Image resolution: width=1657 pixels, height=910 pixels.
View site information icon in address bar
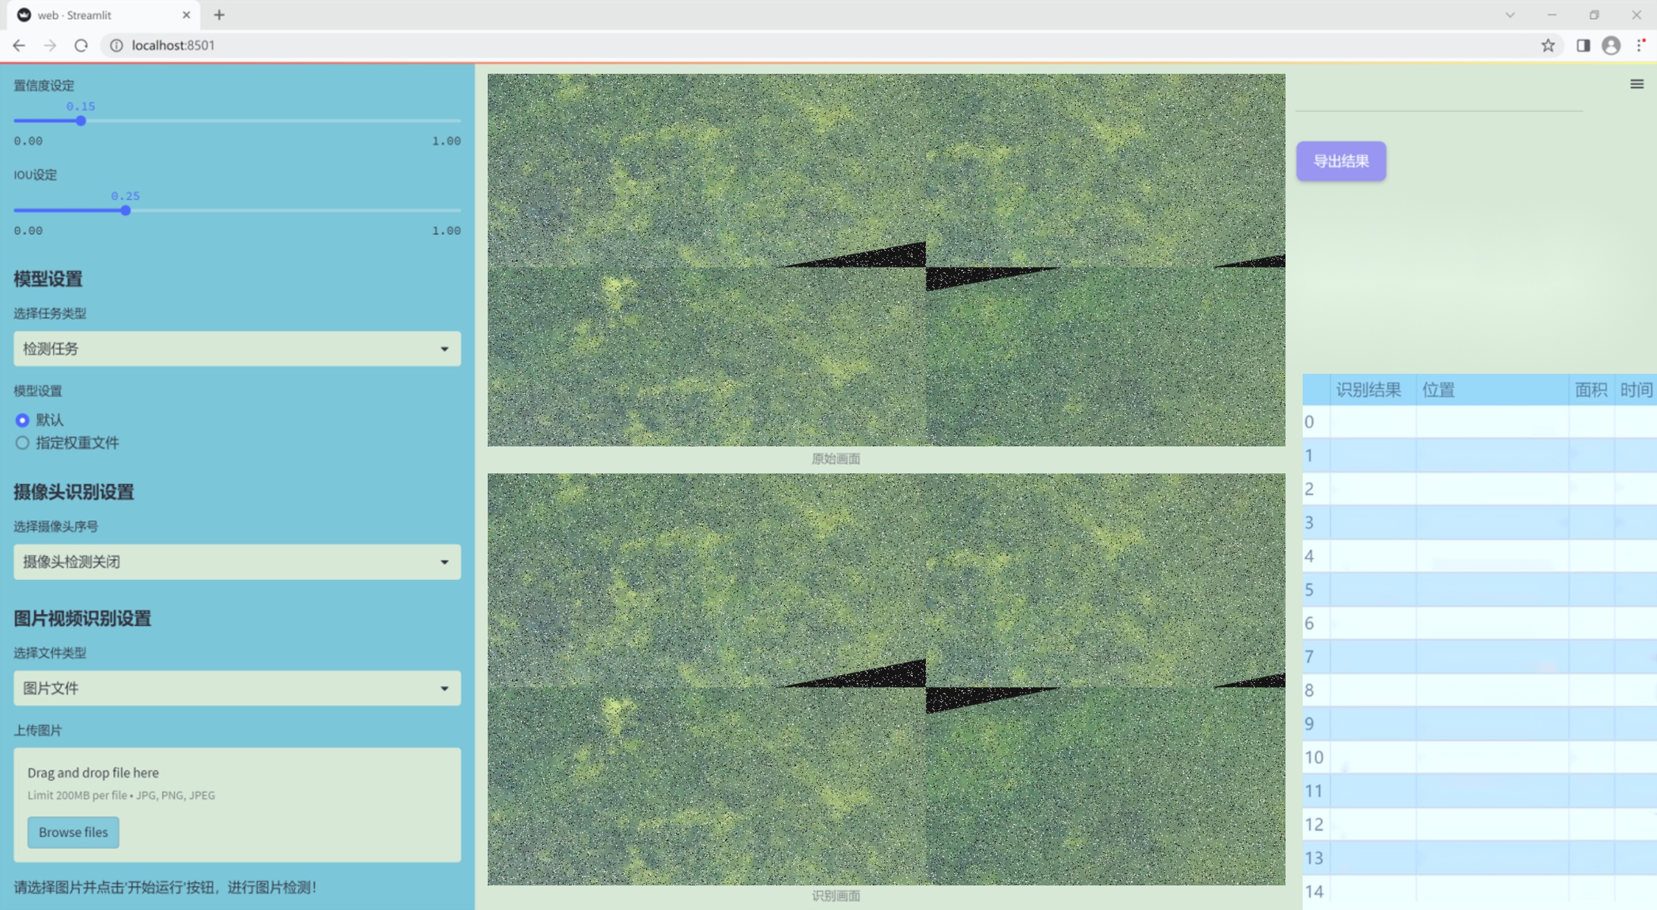point(116,45)
